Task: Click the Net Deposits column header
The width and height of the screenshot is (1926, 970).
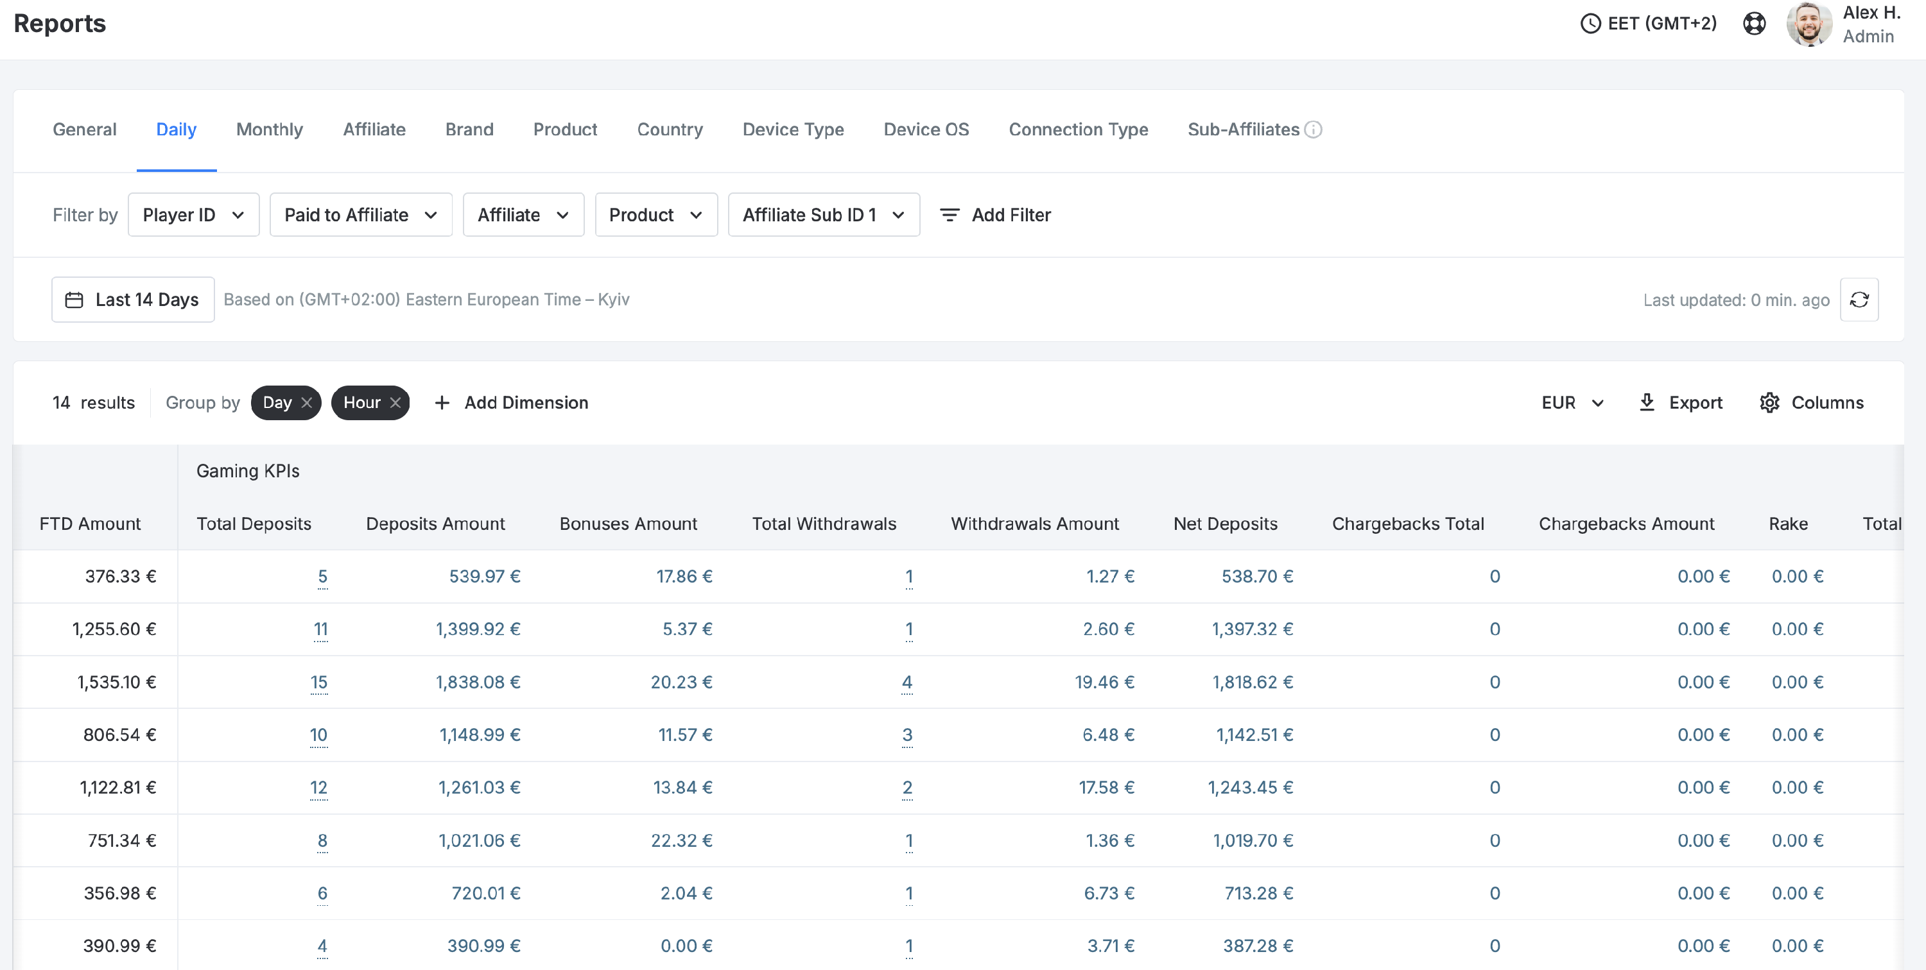Action: (x=1225, y=524)
